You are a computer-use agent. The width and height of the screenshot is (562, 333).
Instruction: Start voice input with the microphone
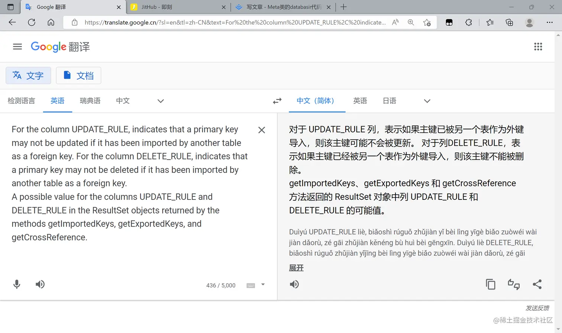(17, 284)
